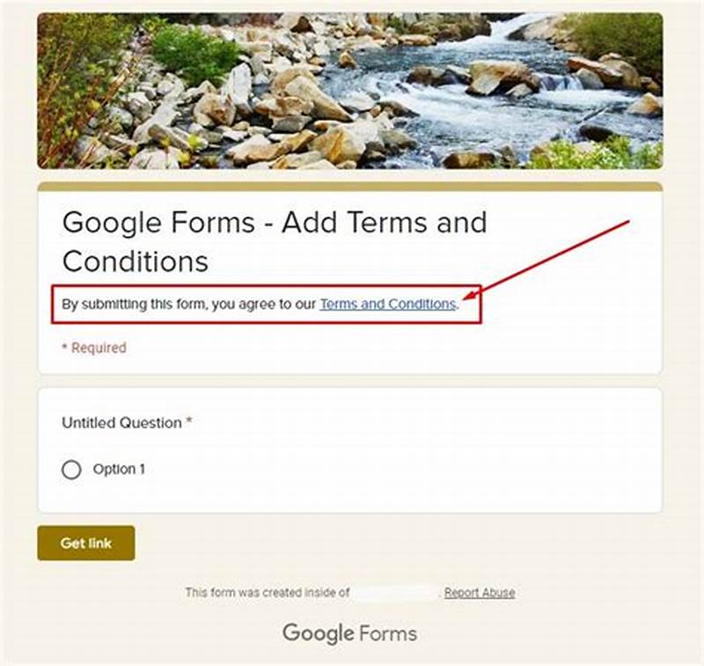Click the empty circle beside Option 1

(x=73, y=469)
